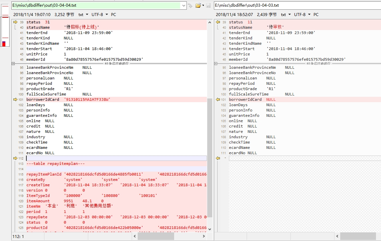Click copy-to-right arrow on borrowerIdCard line 101
Image resolution: width=381 pixels, height=241 pixels.
click(x=15, y=99)
